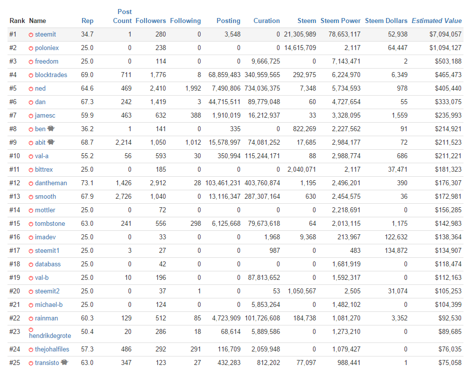The height and width of the screenshot is (371, 469).
Task: Click the power icon beside dantheman
Action: (x=31, y=183)
